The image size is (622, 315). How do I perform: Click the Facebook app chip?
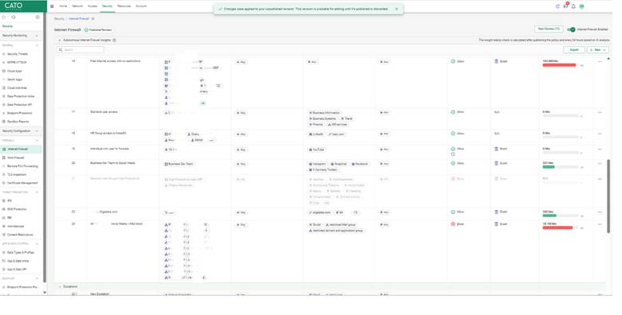(360, 164)
